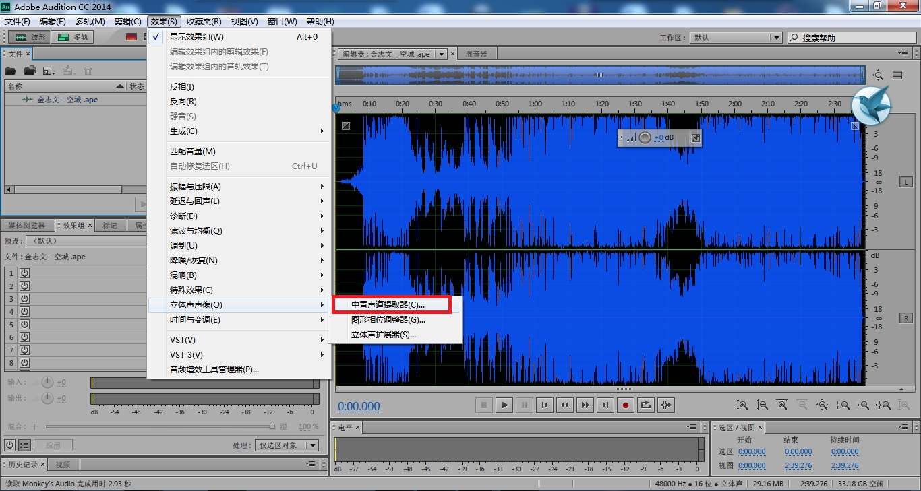This screenshot has height=491, width=921.
Task: Click the 0:00.000 current time display
Action: click(359, 406)
